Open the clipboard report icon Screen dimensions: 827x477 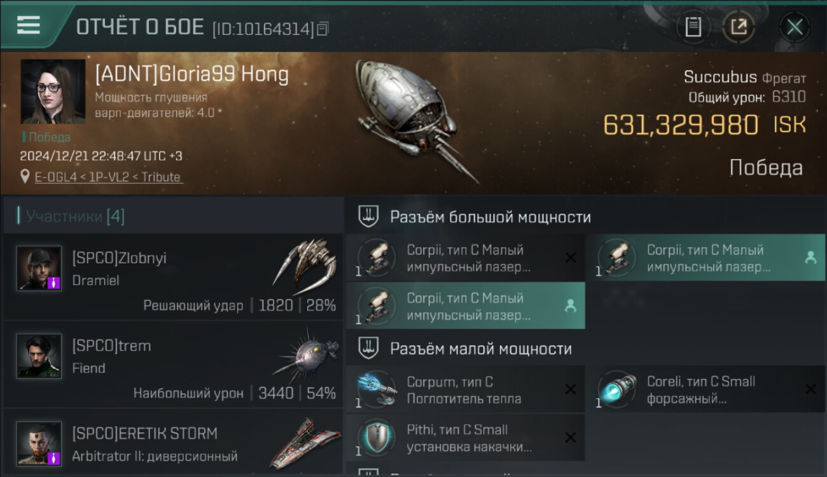point(693,27)
